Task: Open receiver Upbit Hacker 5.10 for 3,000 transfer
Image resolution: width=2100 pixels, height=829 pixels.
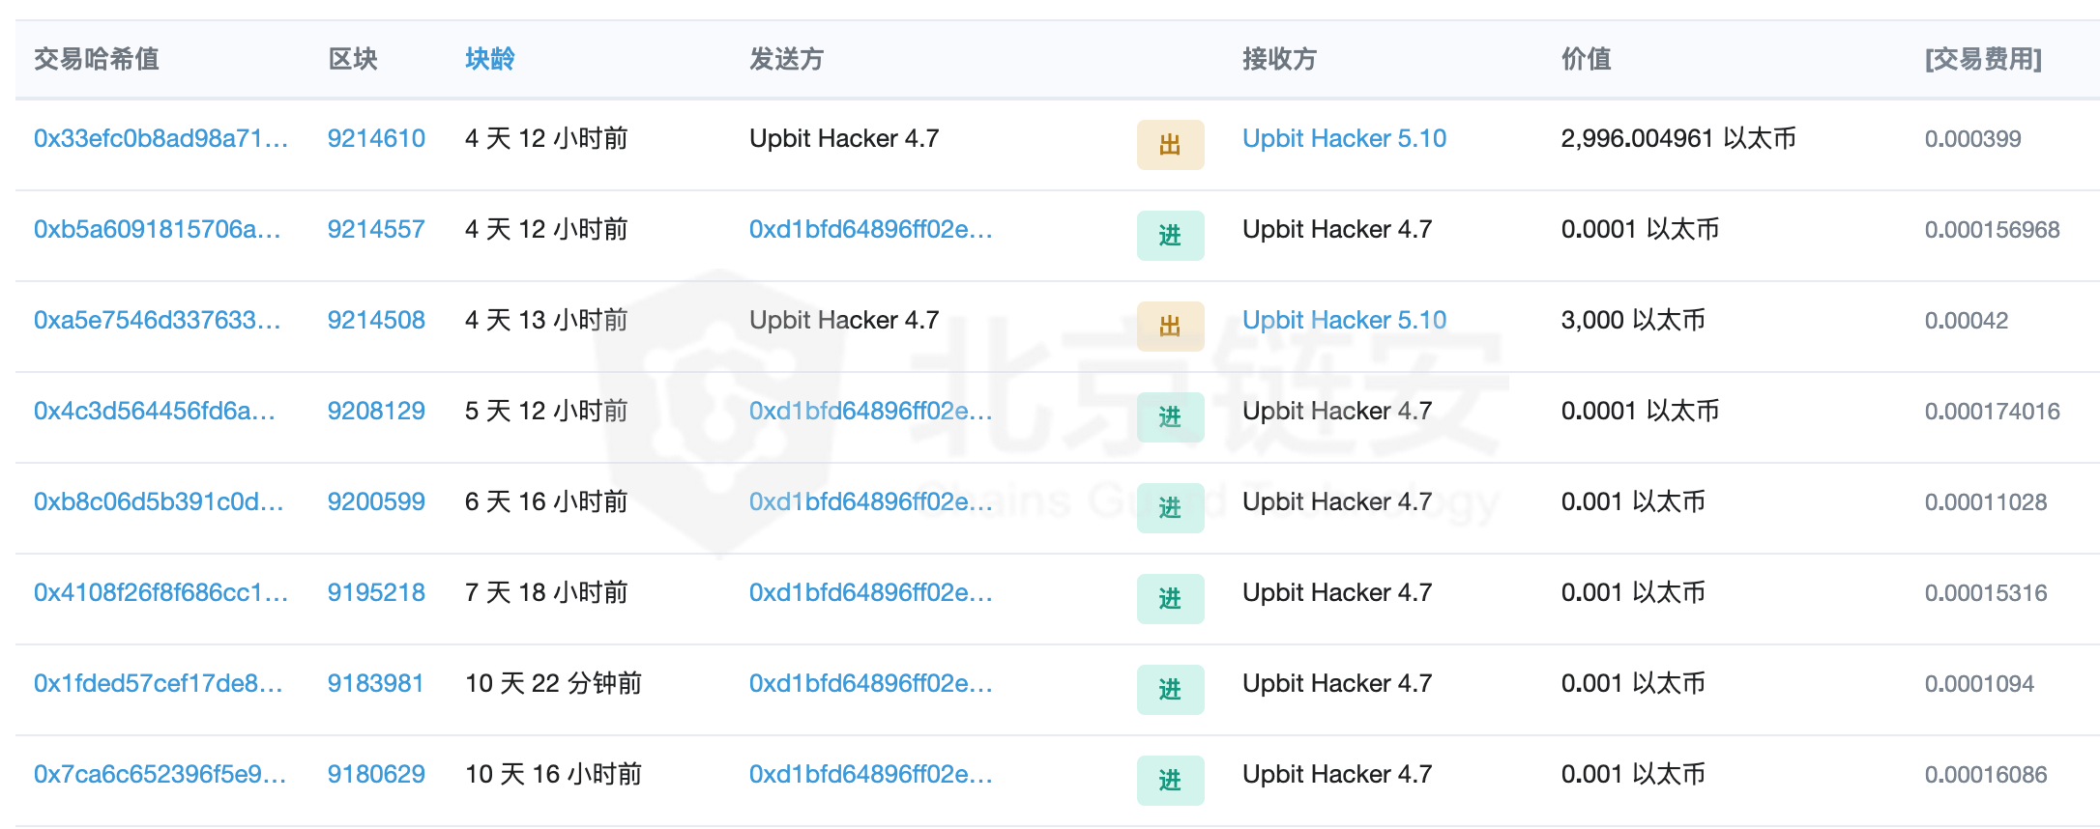Action: pyautogui.click(x=1344, y=320)
